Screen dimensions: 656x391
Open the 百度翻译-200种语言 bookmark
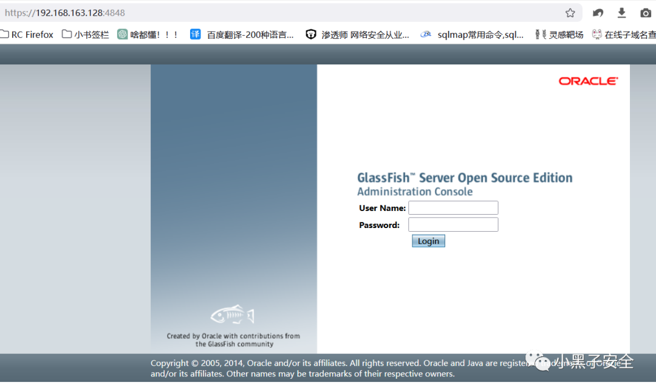(x=242, y=34)
